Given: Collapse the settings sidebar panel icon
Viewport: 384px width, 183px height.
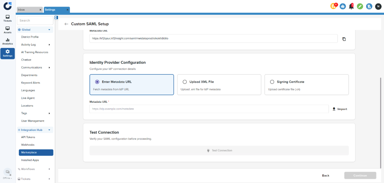Looking at the screenshot, I should [56, 17].
